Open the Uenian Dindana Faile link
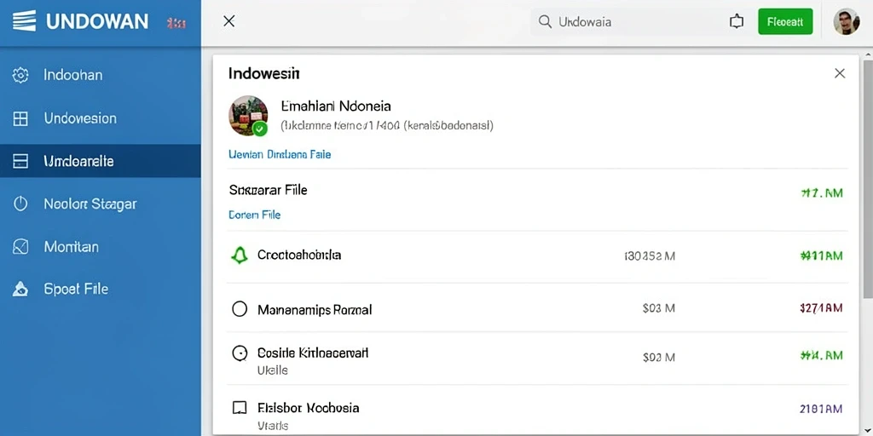 (x=280, y=155)
